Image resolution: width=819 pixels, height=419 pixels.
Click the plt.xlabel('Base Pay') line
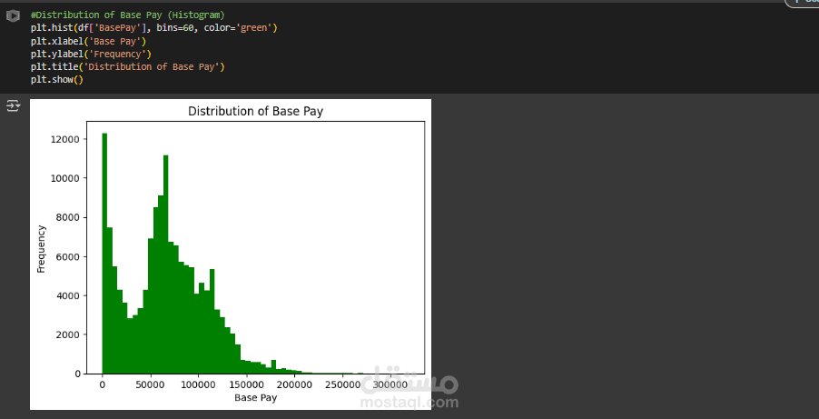click(x=89, y=41)
